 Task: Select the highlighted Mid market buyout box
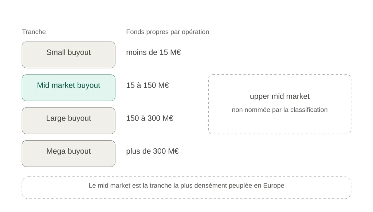68,88
